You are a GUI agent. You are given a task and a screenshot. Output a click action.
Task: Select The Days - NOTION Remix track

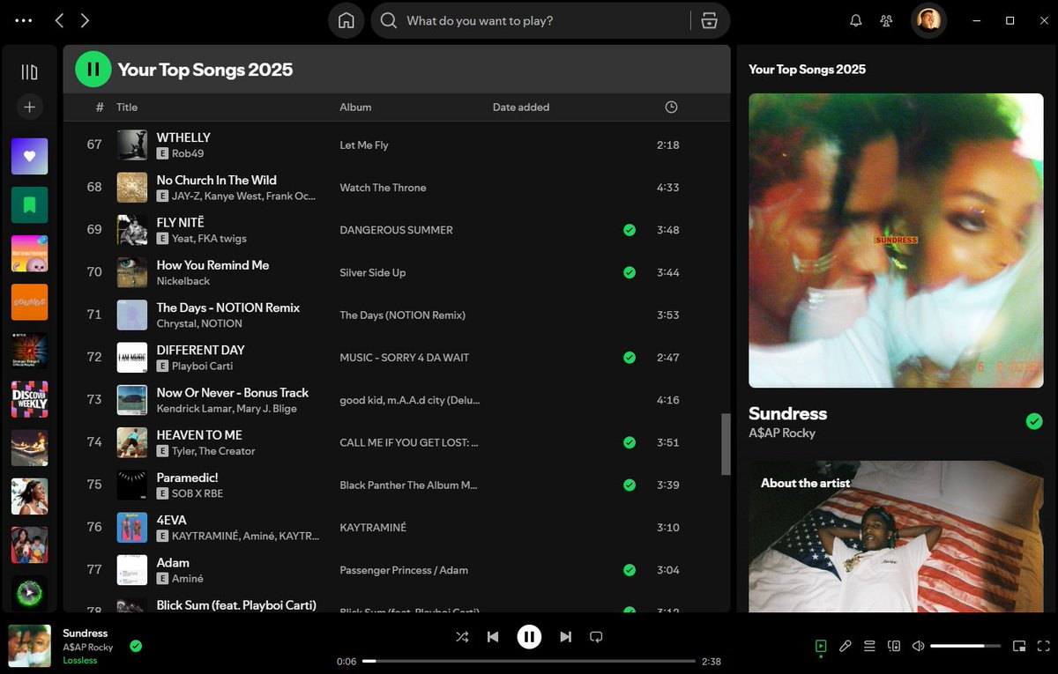(228, 307)
